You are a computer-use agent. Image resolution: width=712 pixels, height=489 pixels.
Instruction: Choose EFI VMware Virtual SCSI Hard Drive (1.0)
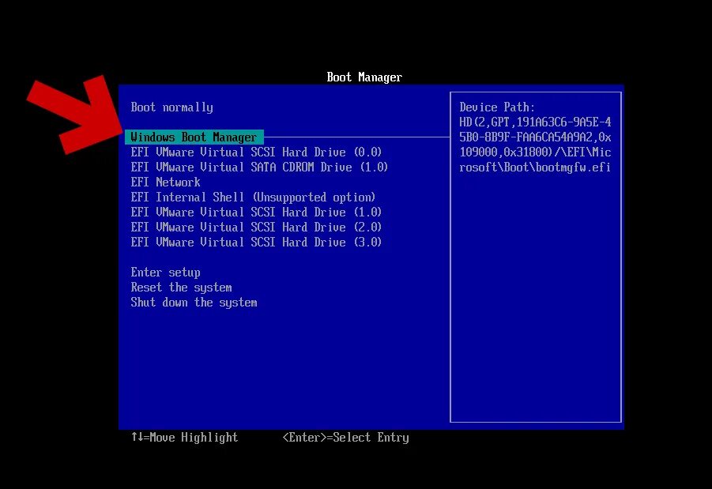[x=256, y=212]
